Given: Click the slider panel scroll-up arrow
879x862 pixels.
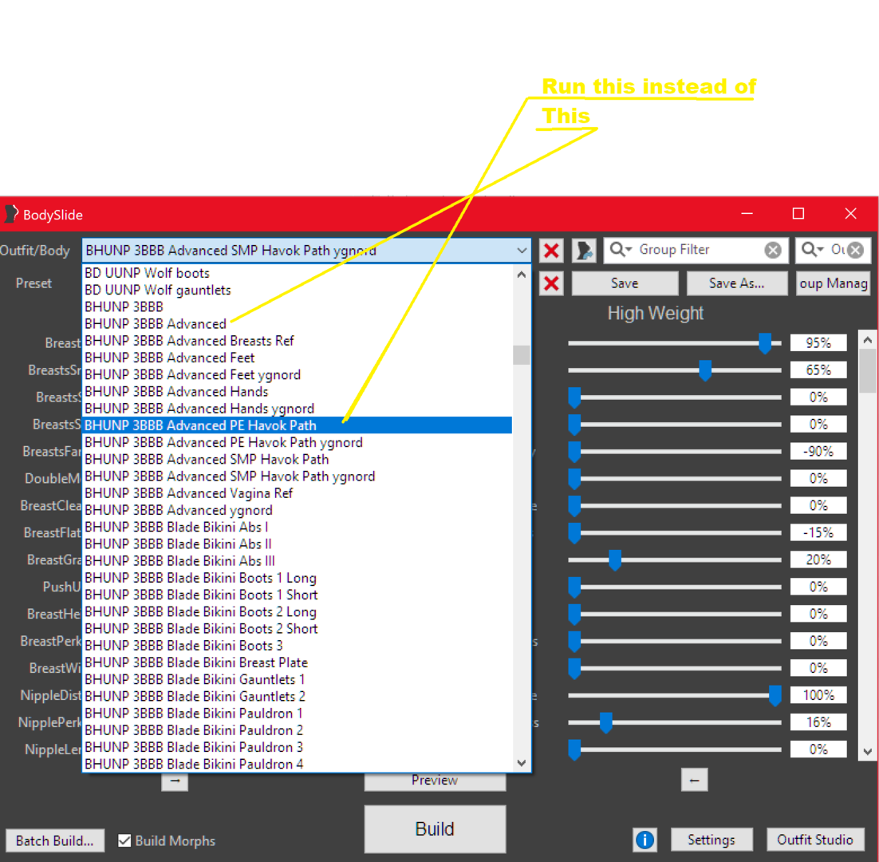Looking at the screenshot, I should pyautogui.click(x=867, y=340).
